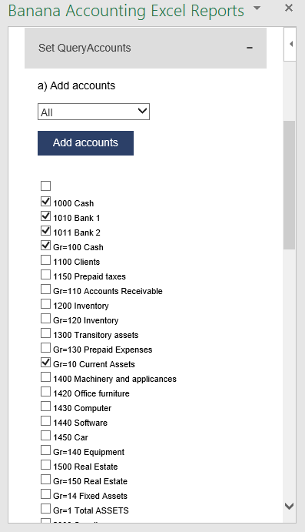
Task: Click the vertical scrollbar thumb
Action: click(289, 186)
